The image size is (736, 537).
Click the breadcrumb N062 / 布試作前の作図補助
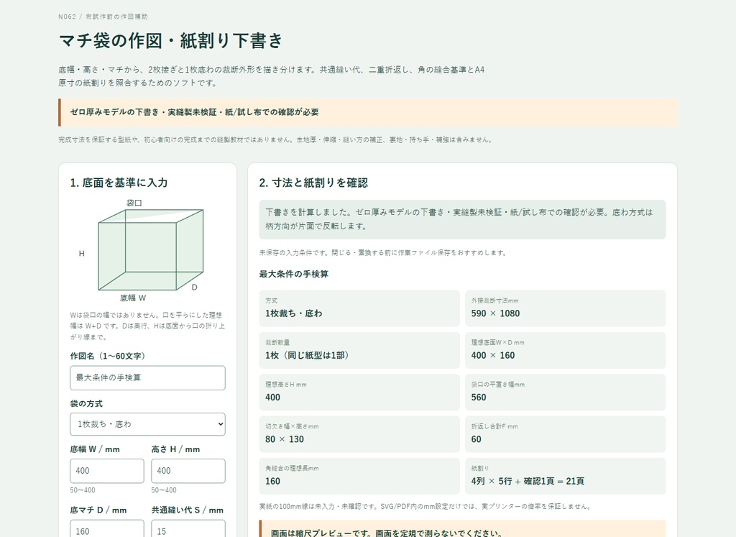click(103, 17)
